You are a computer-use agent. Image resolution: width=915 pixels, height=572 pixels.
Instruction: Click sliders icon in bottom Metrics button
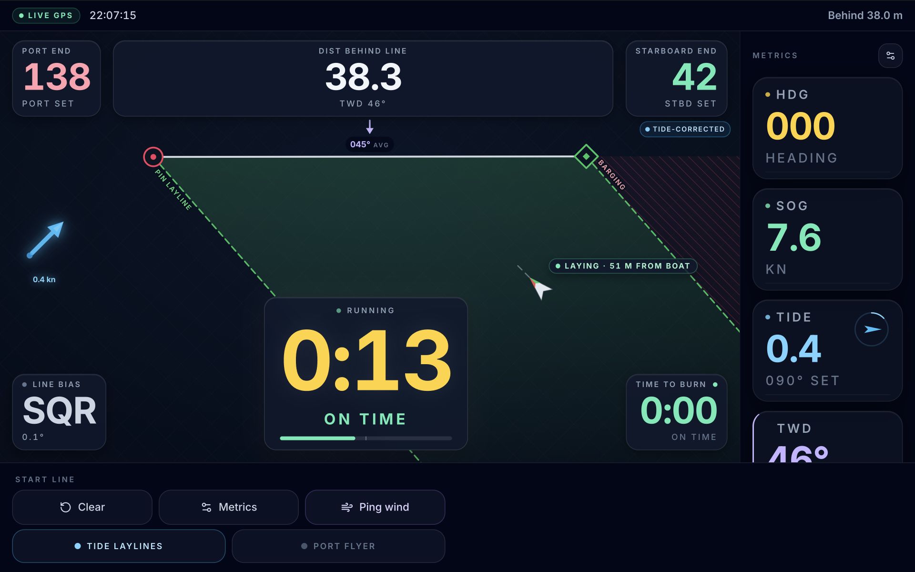(x=206, y=507)
